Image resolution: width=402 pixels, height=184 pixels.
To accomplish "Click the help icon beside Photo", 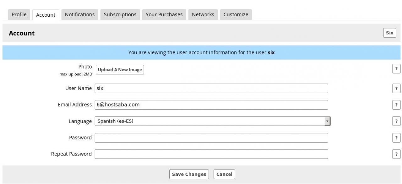I will 396,69.
